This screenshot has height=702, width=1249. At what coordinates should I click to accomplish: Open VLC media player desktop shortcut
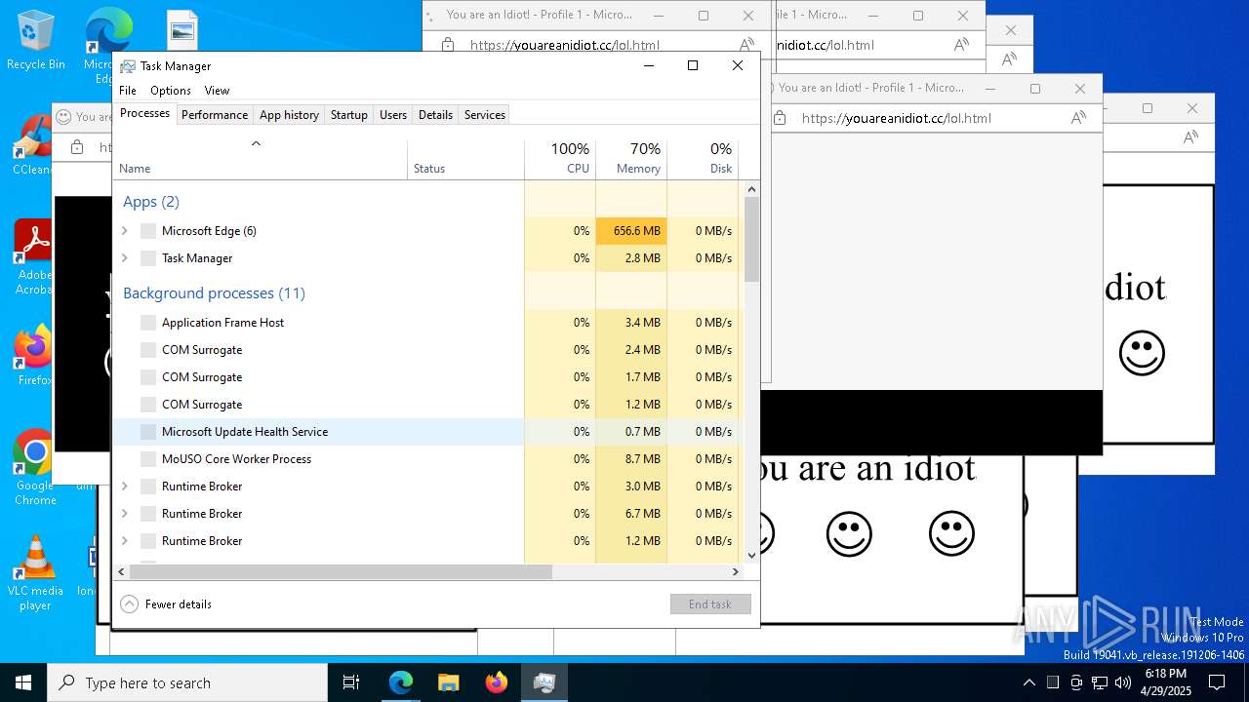coord(35,573)
